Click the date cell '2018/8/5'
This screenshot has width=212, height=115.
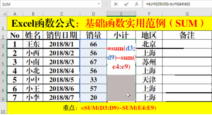coord(62,80)
